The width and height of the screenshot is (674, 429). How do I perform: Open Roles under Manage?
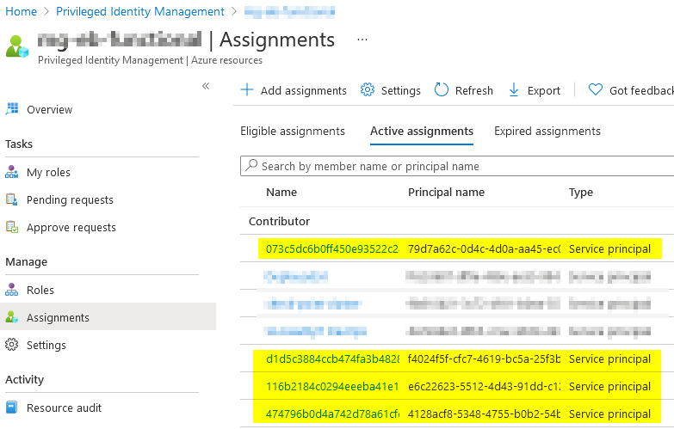pos(40,290)
